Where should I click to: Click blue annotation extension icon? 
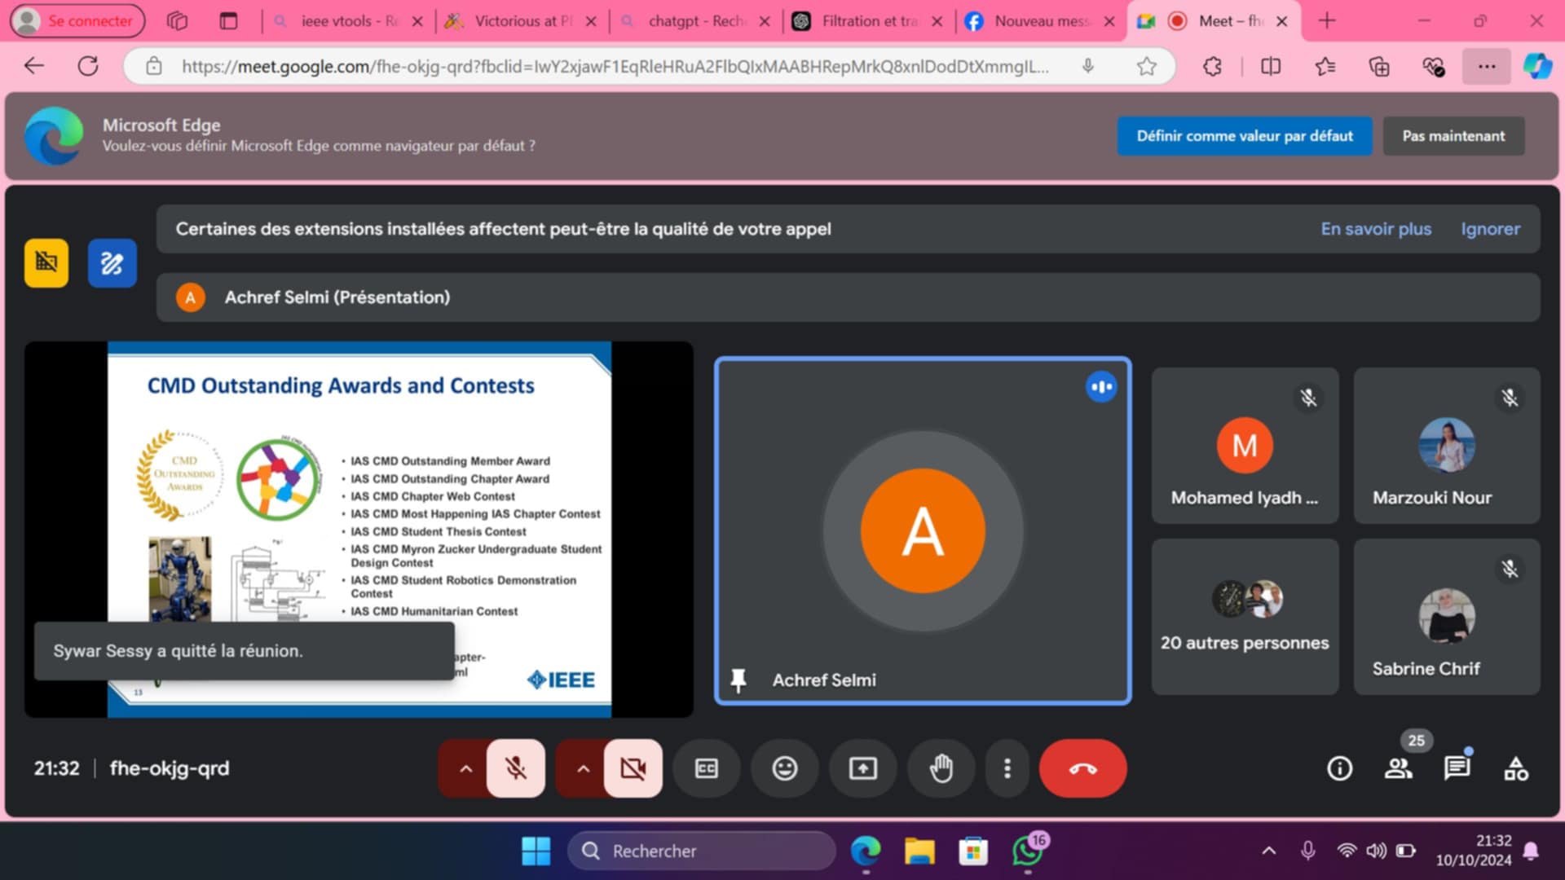click(112, 263)
